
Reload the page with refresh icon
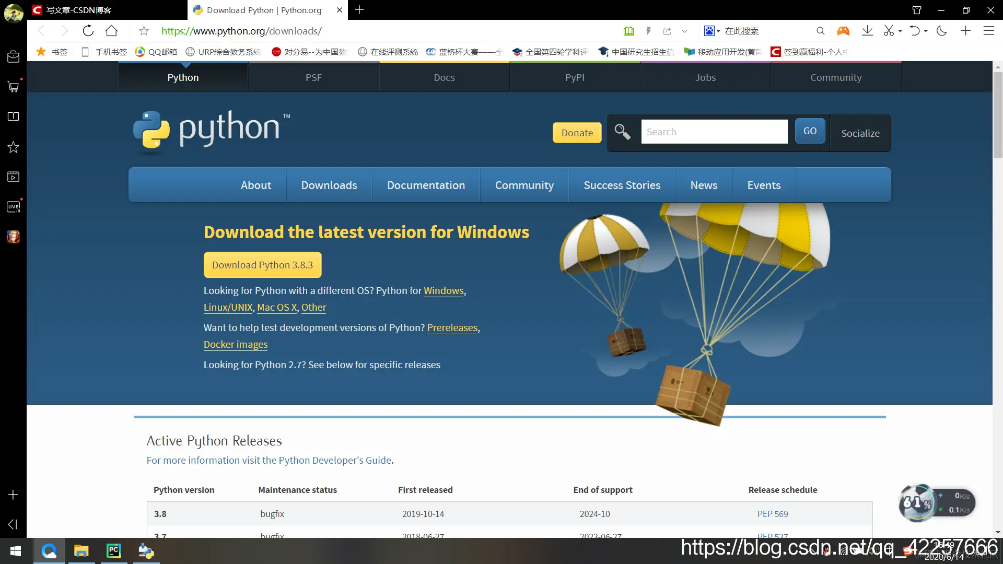click(88, 31)
